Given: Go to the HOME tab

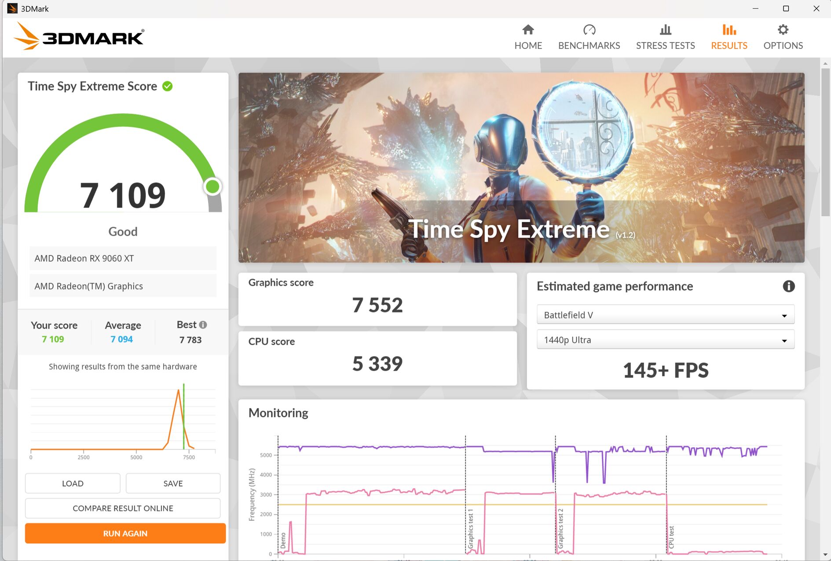Looking at the screenshot, I should tap(528, 37).
